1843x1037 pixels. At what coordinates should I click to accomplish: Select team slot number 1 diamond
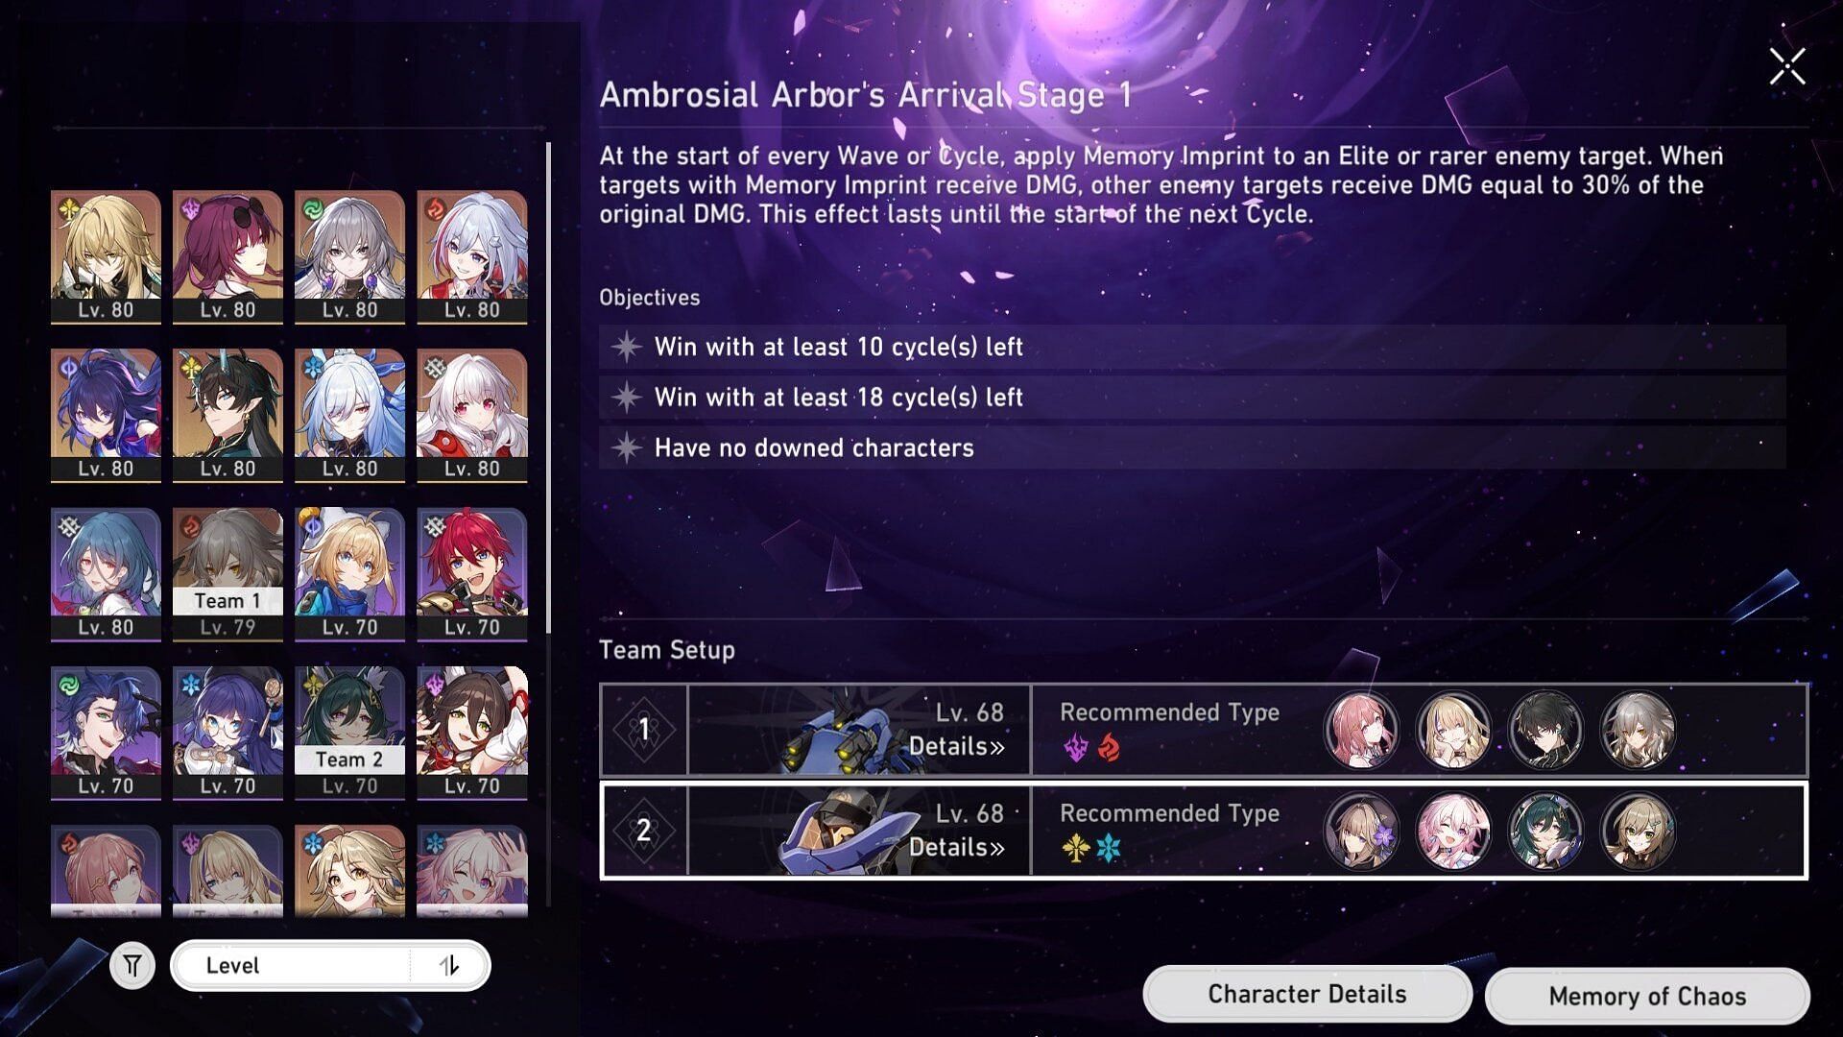coord(644,730)
